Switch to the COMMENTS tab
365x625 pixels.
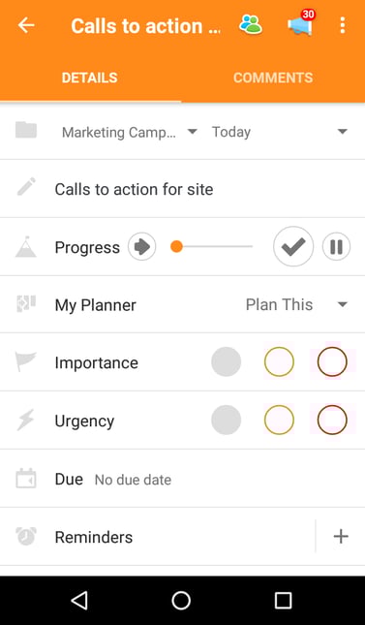tap(273, 78)
